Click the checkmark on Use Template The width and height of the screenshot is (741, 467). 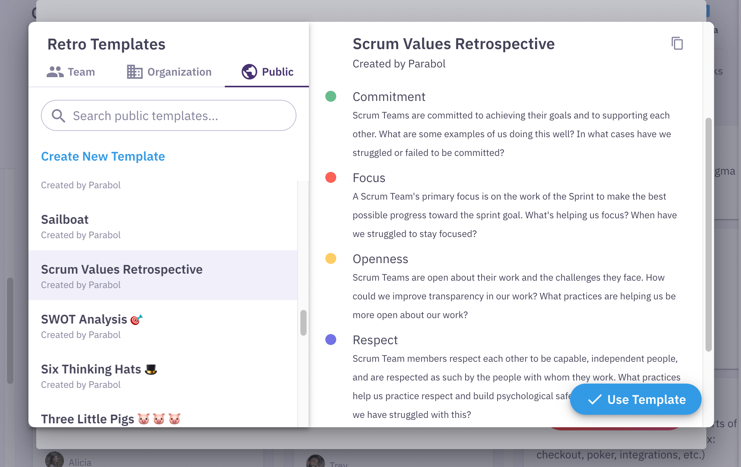595,399
